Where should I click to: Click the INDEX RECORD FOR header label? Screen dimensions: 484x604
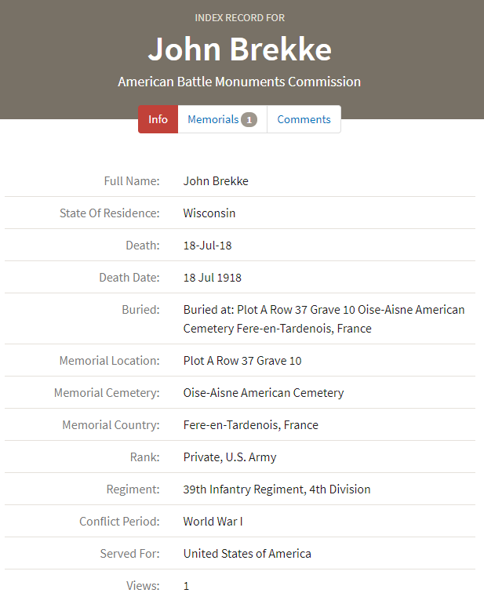coord(240,17)
